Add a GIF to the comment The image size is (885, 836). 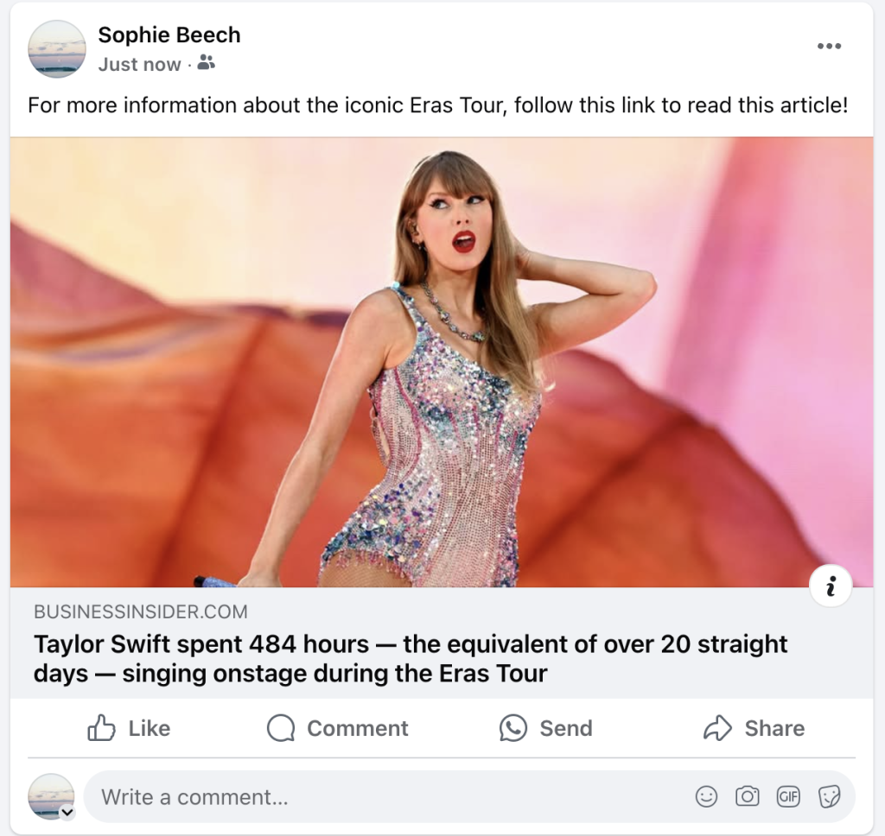[787, 796]
